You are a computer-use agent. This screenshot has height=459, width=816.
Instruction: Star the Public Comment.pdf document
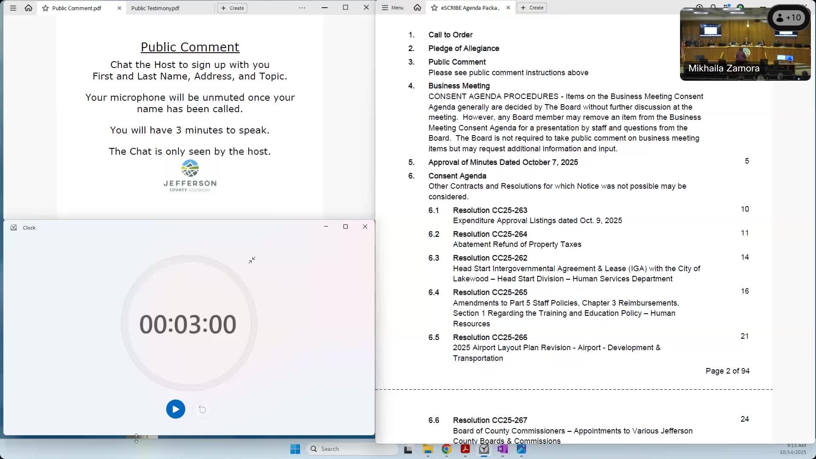click(45, 8)
